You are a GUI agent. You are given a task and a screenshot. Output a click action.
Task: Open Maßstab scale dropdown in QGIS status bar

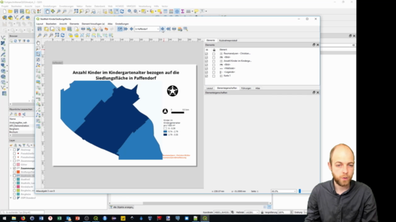(x=252, y=212)
